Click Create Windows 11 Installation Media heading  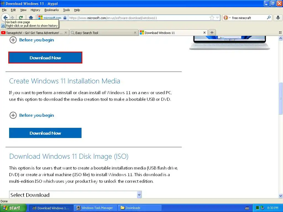[x=65, y=81]
